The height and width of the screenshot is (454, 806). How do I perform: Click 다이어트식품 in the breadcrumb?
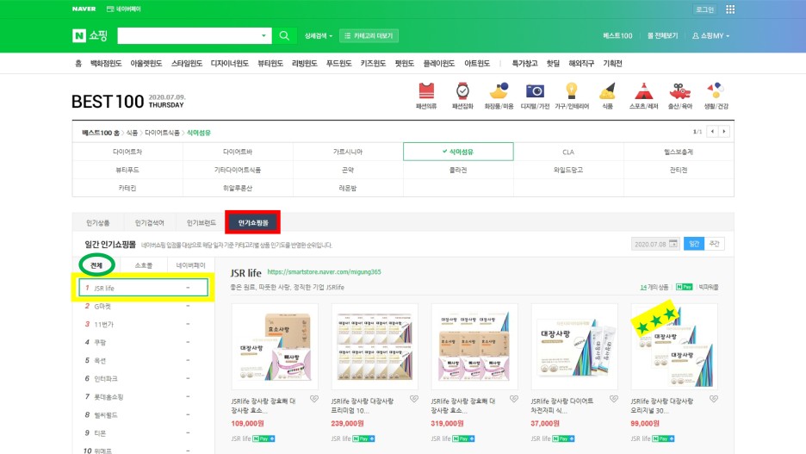tap(163, 133)
